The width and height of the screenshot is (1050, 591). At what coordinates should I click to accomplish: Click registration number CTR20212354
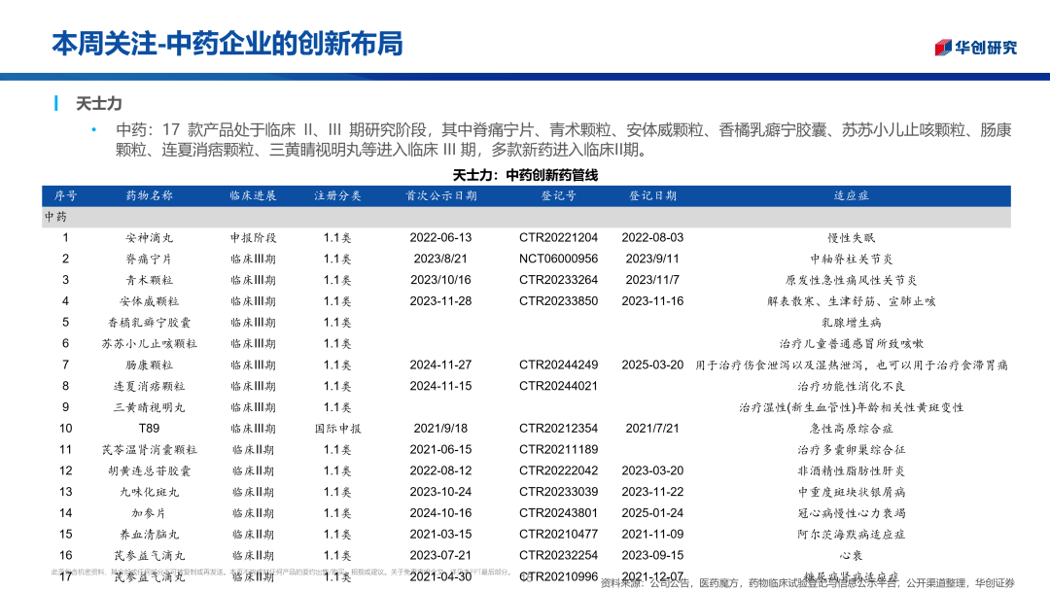558,429
